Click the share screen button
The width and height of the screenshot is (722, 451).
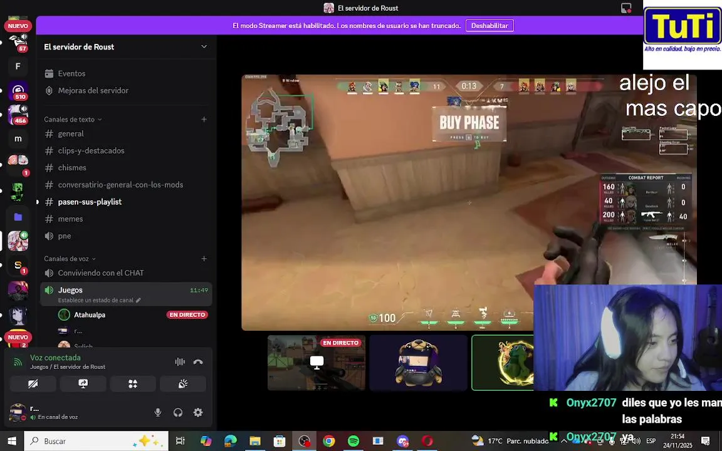(83, 384)
